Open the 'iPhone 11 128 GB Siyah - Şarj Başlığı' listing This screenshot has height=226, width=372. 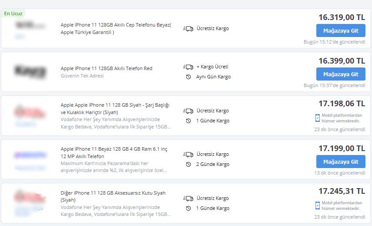point(115,108)
